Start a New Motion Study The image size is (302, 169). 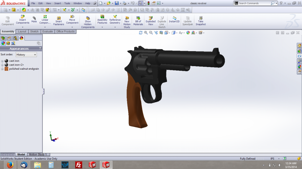point(127,22)
